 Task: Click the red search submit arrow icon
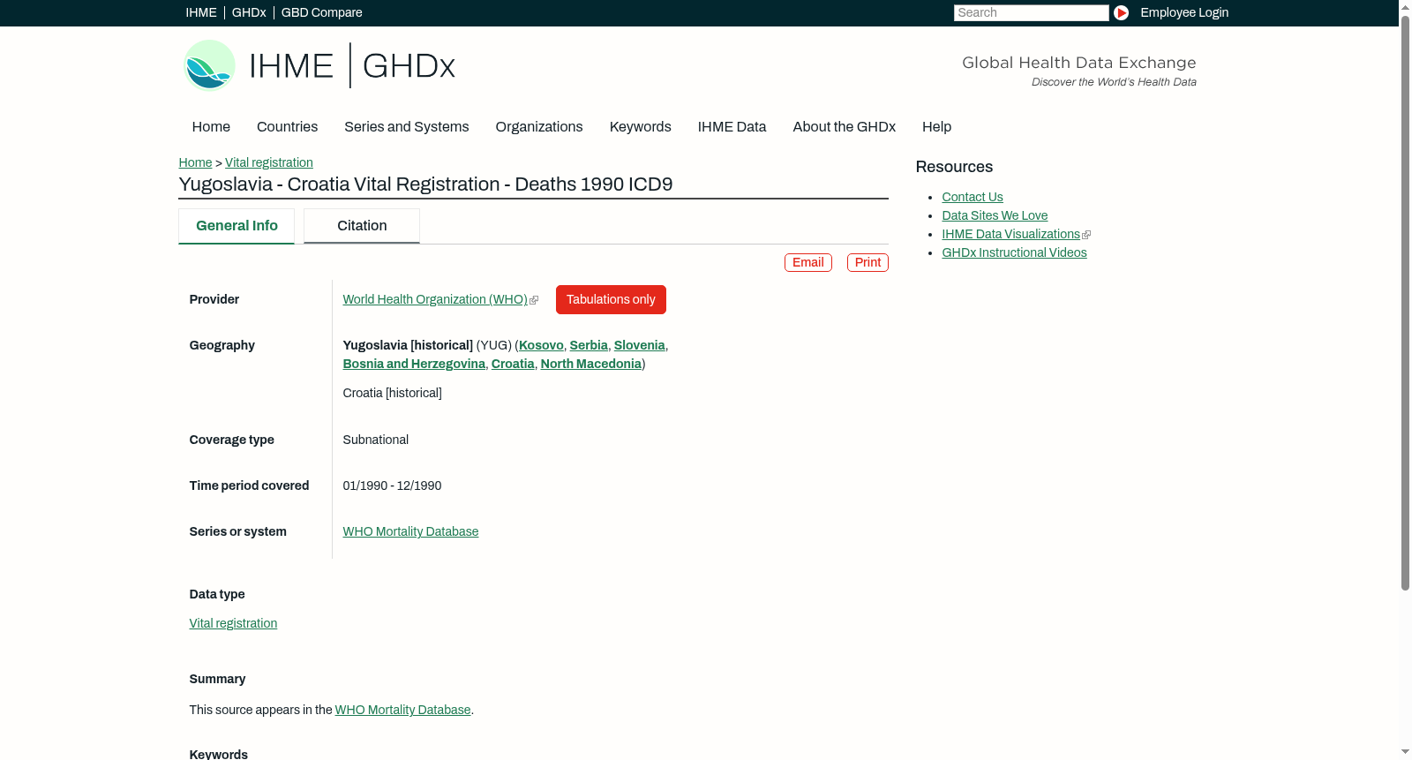1121,12
